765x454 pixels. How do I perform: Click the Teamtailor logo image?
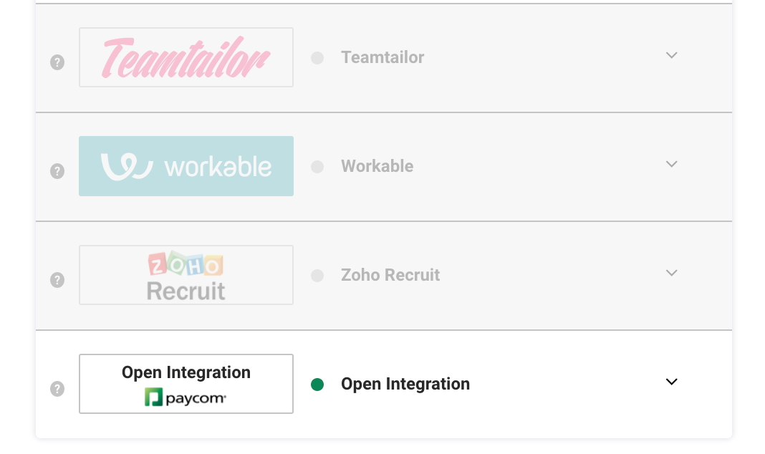point(186,57)
